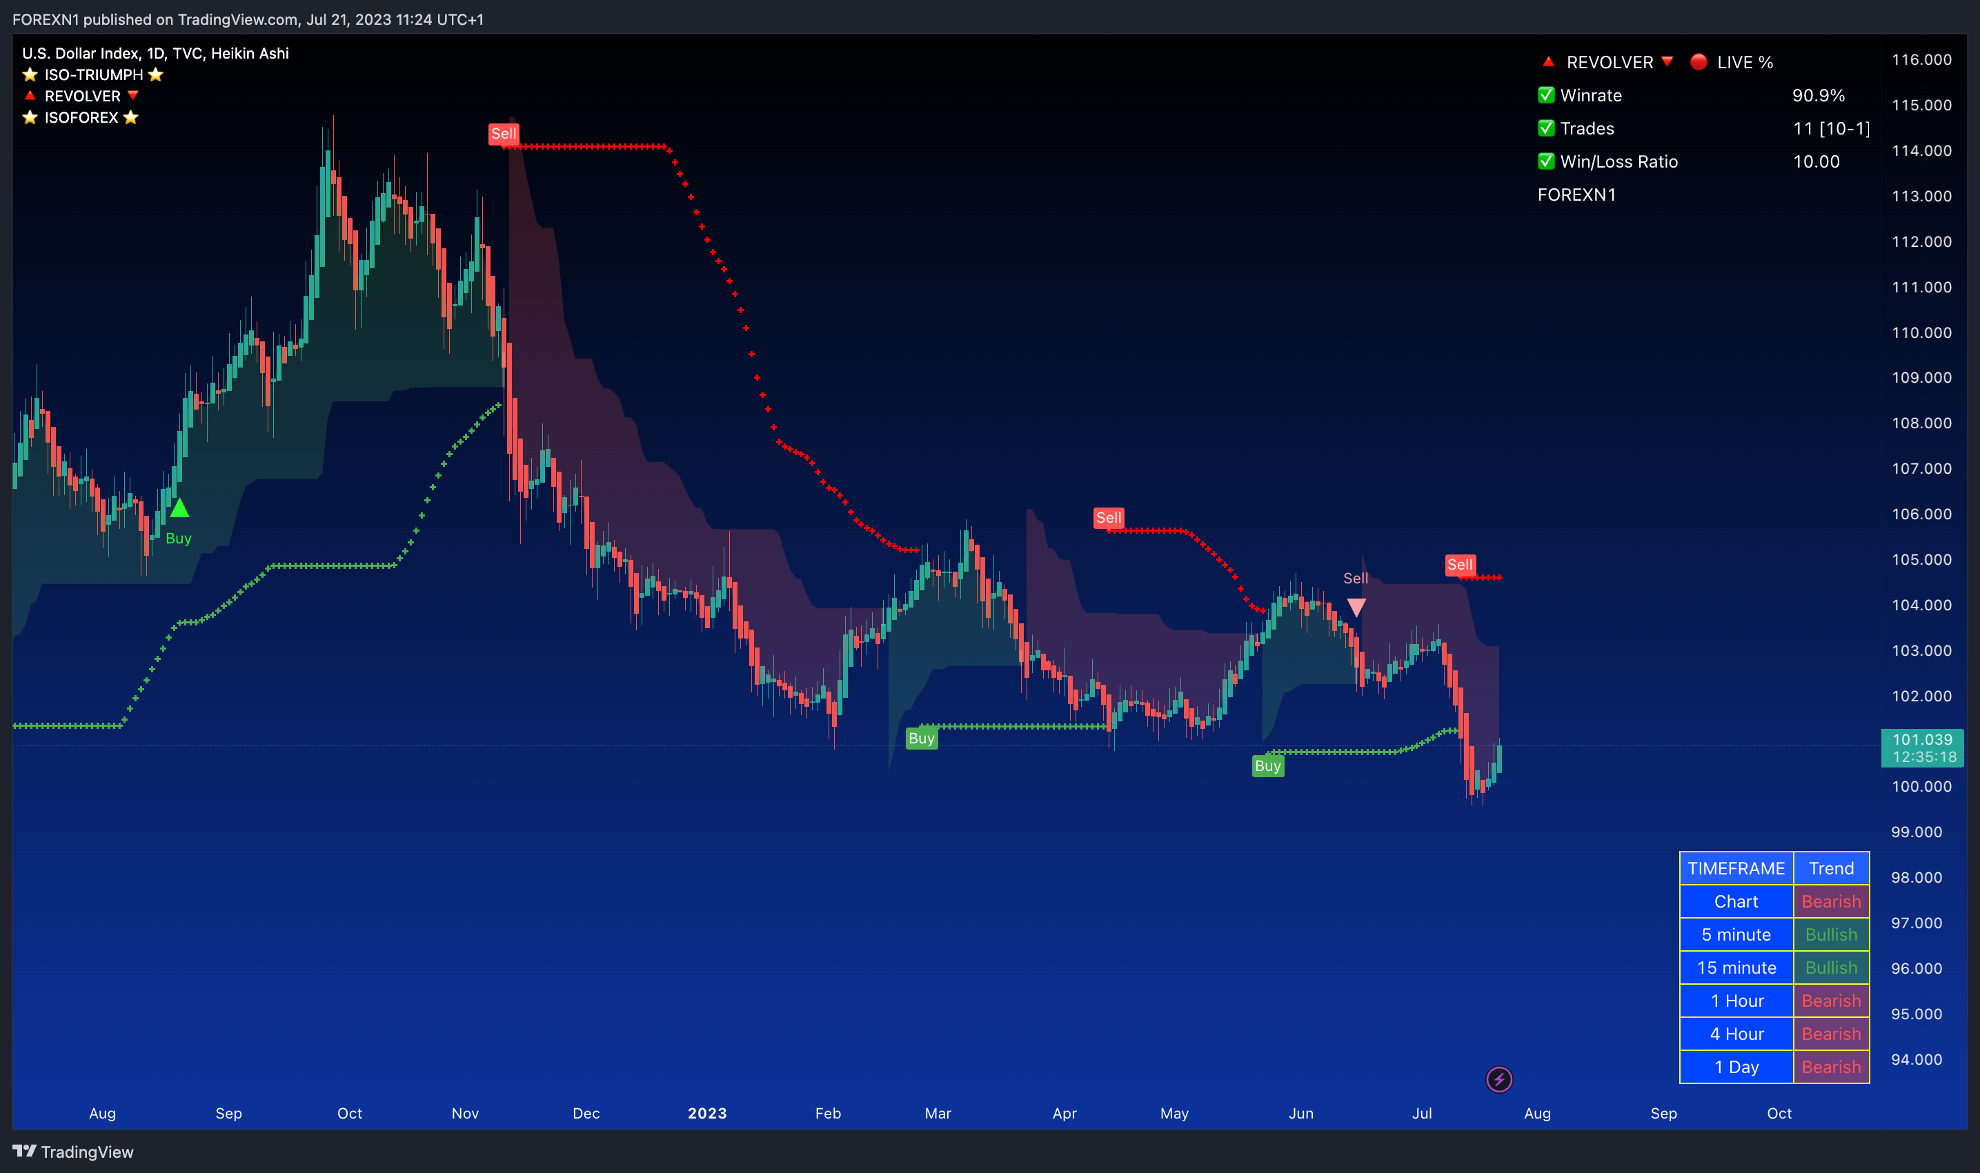The width and height of the screenshot is (1980, 1173).
Task: Click the published-on header text at top
Action: 248,19
